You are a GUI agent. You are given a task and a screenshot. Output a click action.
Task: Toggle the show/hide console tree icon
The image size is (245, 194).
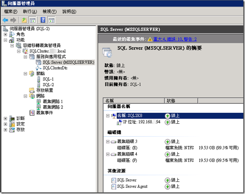33,20
